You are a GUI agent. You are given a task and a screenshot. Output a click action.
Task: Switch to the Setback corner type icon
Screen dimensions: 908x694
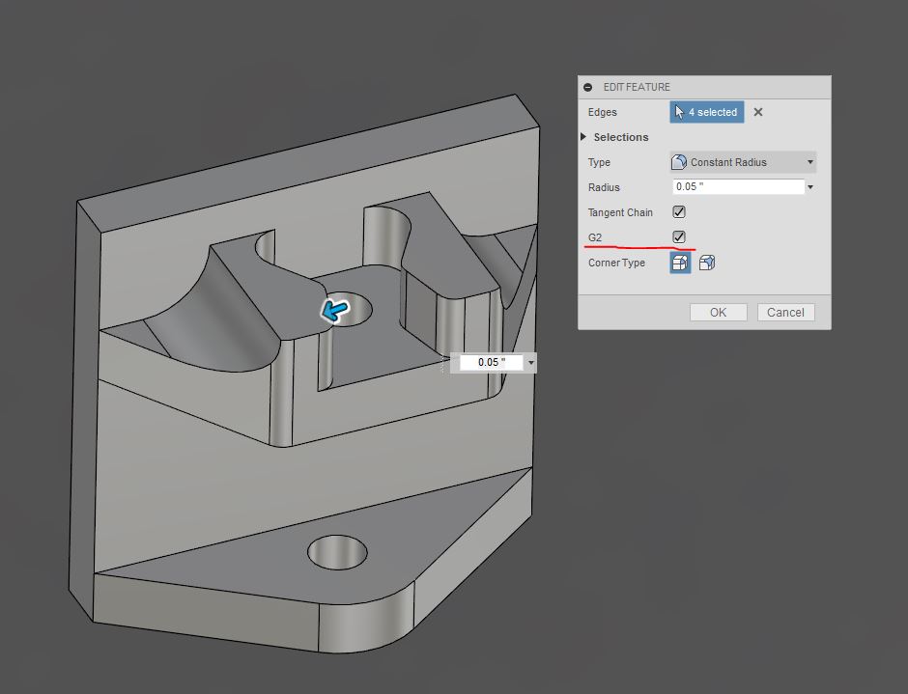[706, 262]
